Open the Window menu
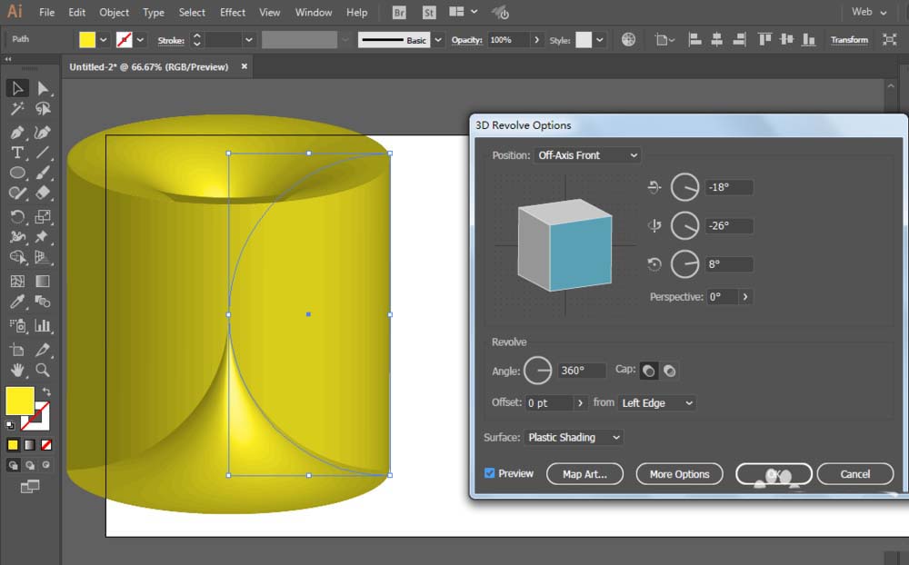The image size is (909, 565). (x=314, y=12)
